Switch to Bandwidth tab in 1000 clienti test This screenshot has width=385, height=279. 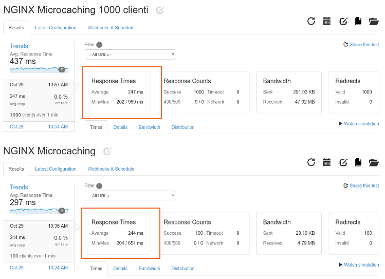[150, 127]
